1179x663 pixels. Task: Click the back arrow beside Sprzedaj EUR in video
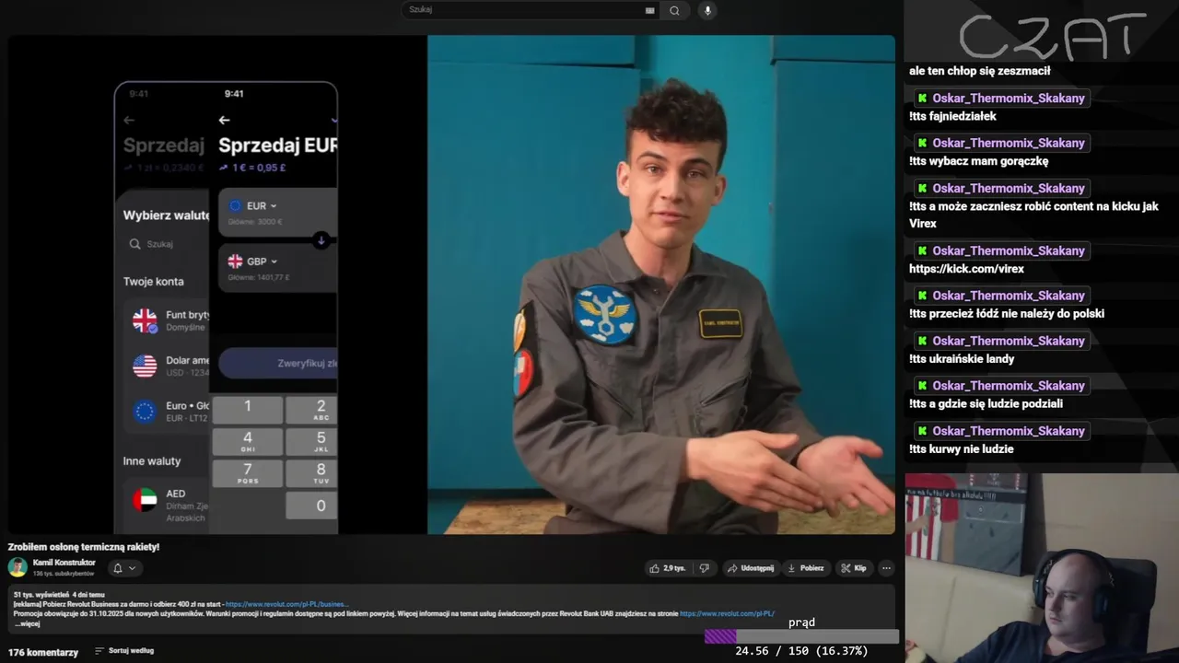(224, 120)
